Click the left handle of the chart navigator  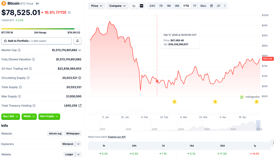pyautogui.click(x=256, y=126)
